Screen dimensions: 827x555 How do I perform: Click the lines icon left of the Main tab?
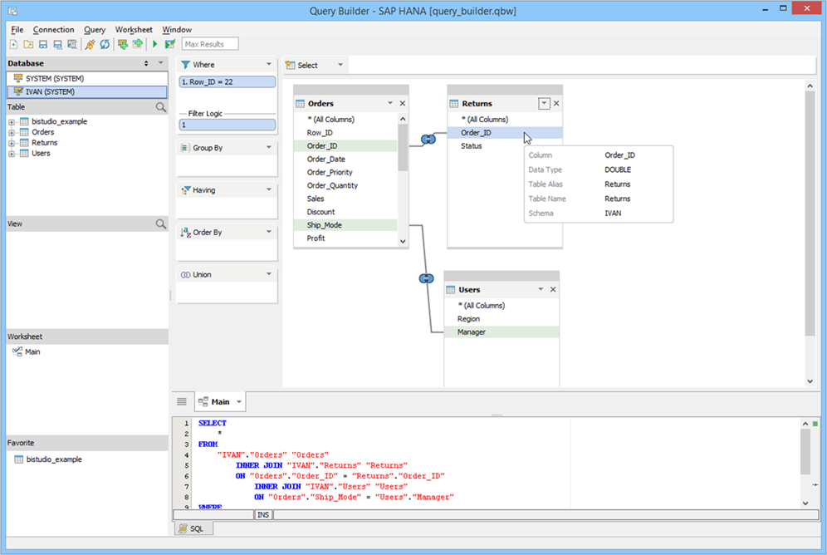point(182,401)
